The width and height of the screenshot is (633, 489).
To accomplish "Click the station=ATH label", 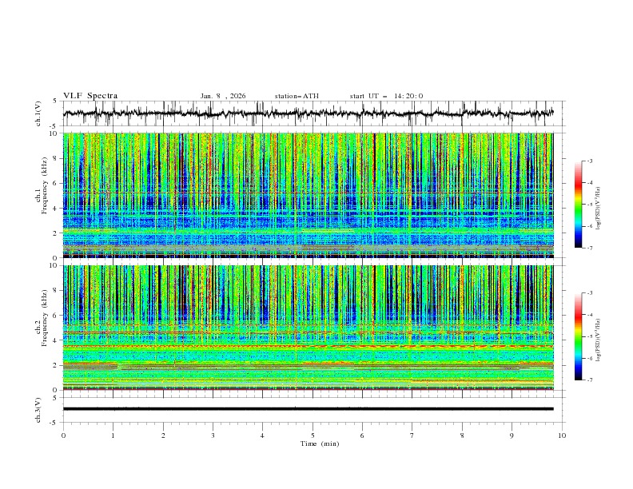I will point(297,96).
